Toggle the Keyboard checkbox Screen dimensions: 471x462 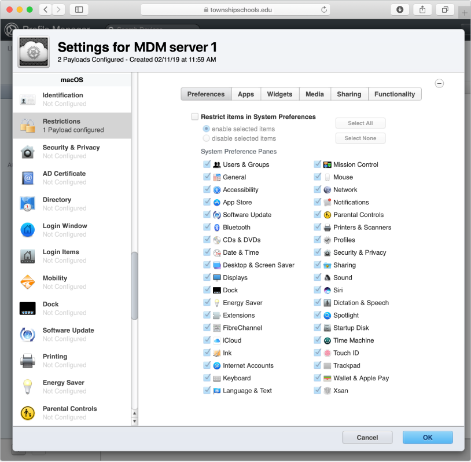pyautogui.click(x=207, y=378)
